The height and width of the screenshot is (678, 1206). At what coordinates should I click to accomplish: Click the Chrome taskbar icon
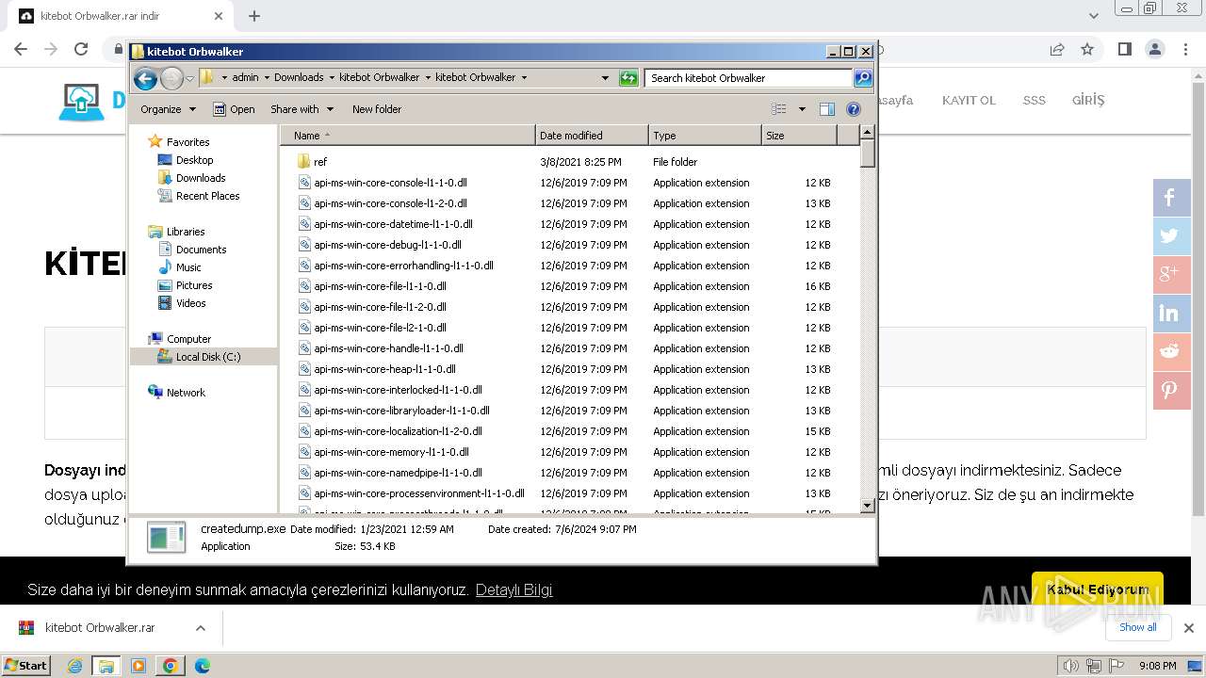click(x=170, y=666)
